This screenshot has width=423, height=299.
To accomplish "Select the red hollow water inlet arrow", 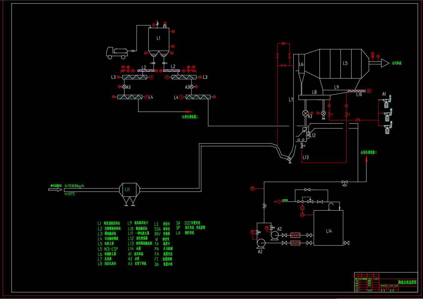I will click(x=278, y=202).
